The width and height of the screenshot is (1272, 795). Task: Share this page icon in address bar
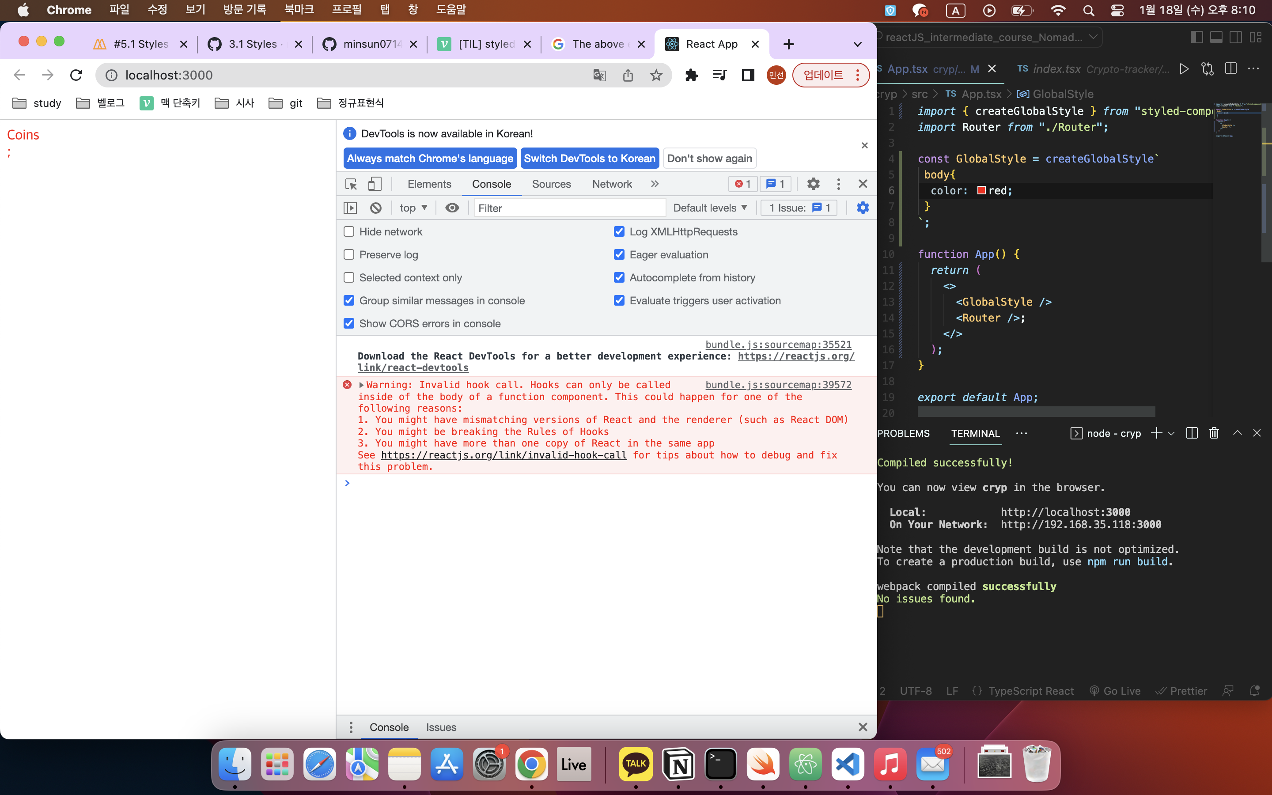(628, 75)
